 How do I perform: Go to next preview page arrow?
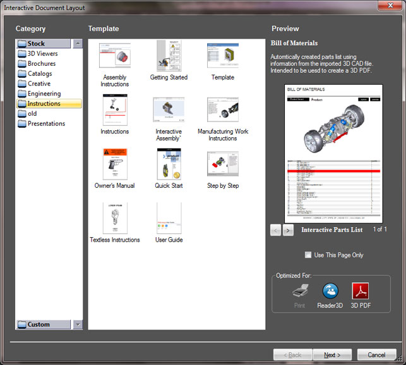(x=288, y=230)
